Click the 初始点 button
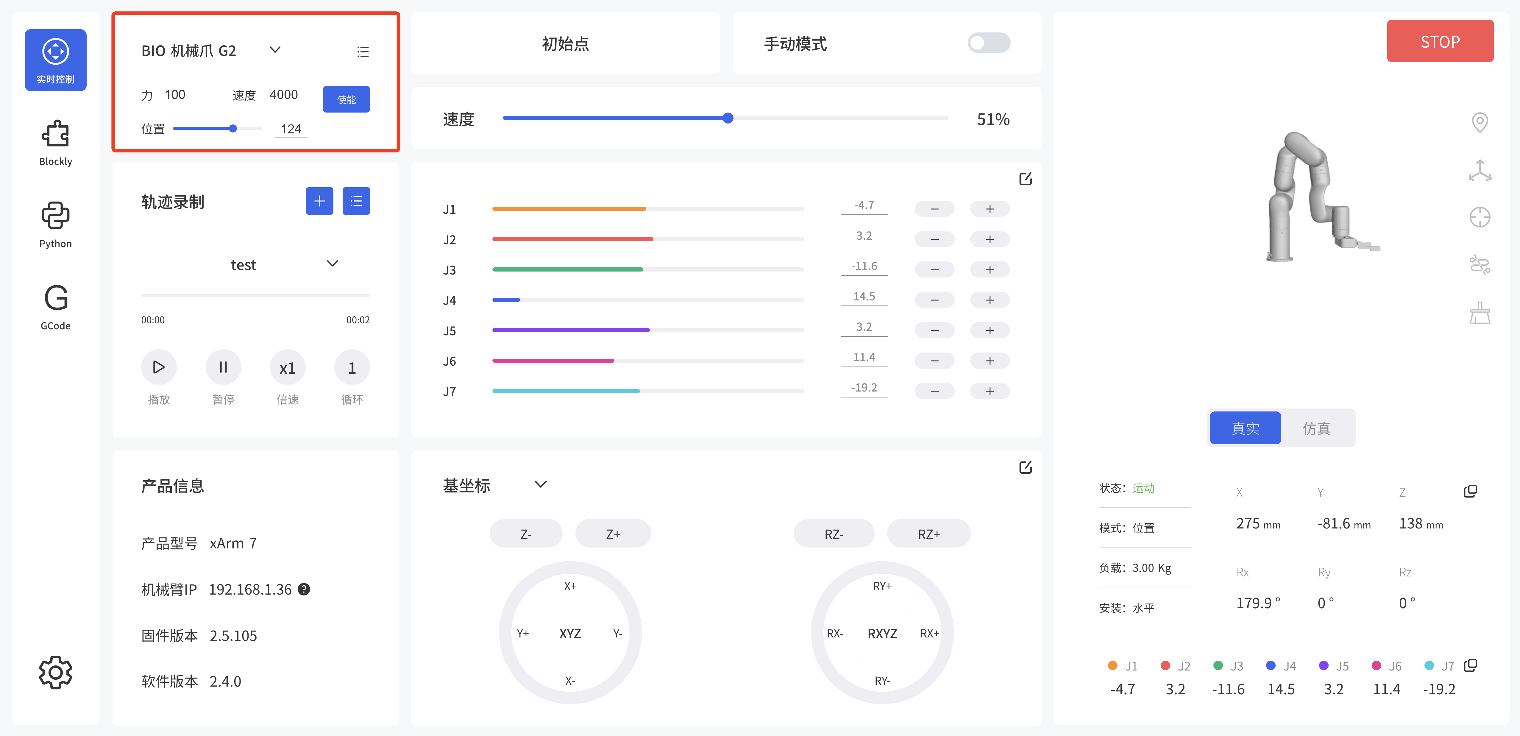The image size is (1520, 736). (x=565, y=43)
